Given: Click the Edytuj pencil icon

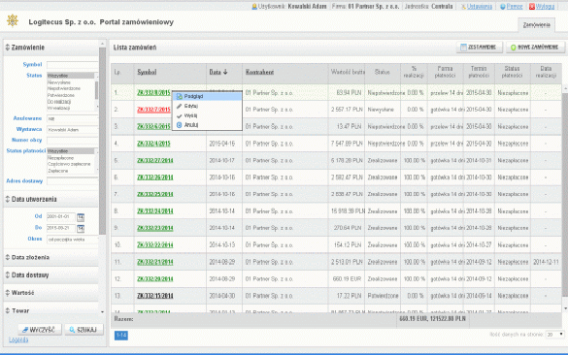Looking at the screenshot, I should pos(179,106).
